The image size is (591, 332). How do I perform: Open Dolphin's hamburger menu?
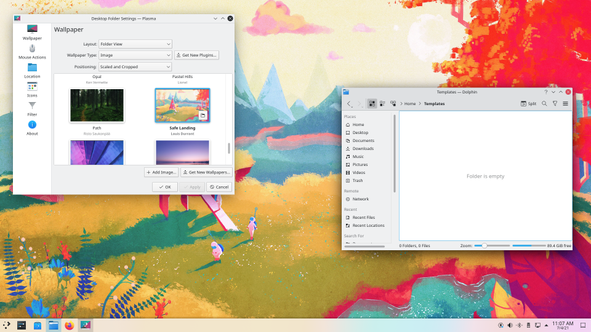coord(565,104)
